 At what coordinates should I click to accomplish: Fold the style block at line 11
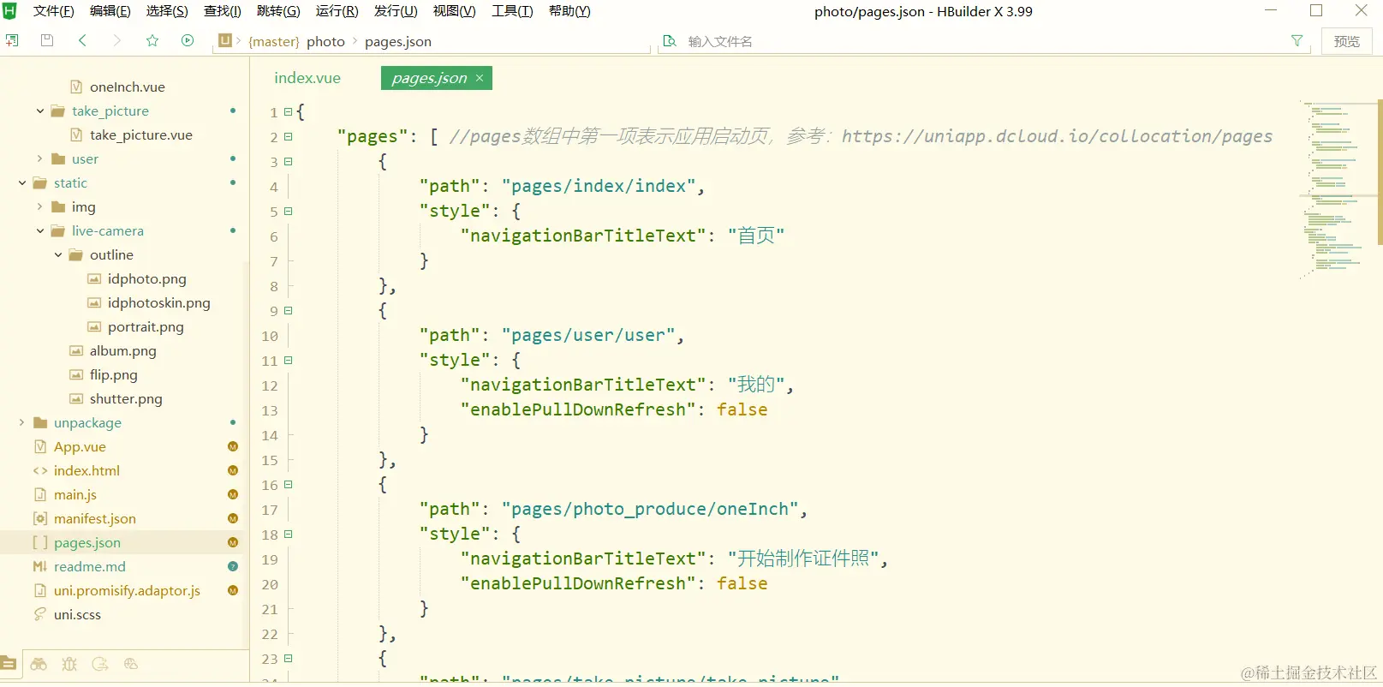point(289,360)
